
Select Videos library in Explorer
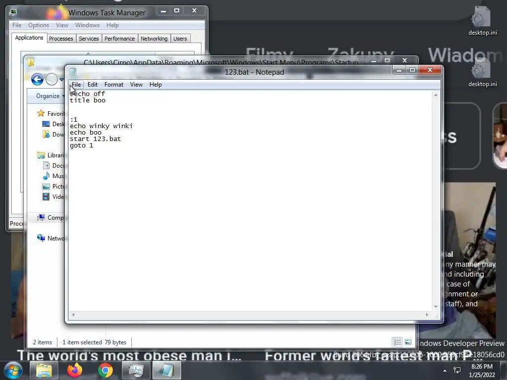pyautogui.click(x=53, y=197)
